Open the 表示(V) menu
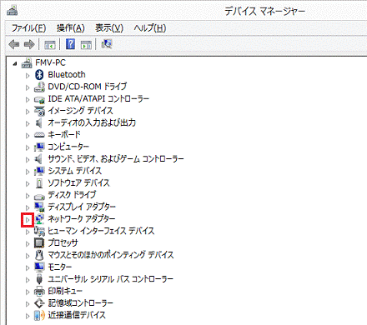This screenshot has height=325, width=367. pyautogui.click(x=109, y=28)
